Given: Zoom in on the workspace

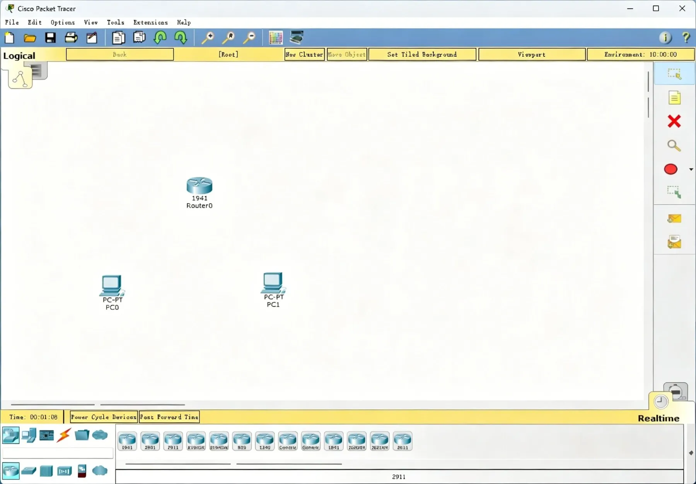Looking at the screenshot, I should (x=208, y=37).
